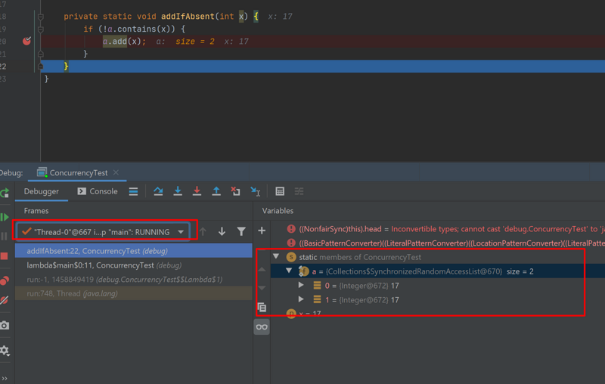This screenshot has width=605, height=384.
Task: Toggle the breakpoint on the a.add(x) line
Action: 26,42
